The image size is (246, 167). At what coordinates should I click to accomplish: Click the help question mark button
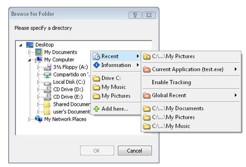(x=135, y=15)
